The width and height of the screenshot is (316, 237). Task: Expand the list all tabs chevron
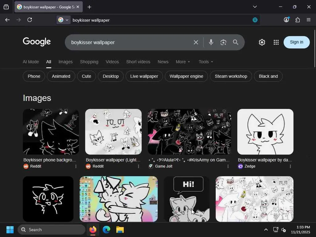[255, 7]
